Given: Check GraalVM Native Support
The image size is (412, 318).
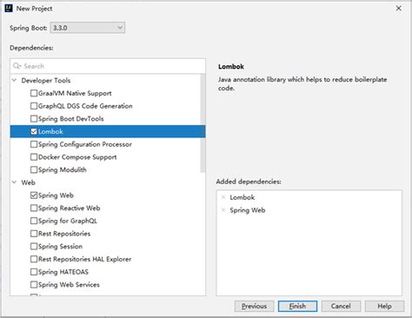Looking at the screenshot, I should [x=34, y=93].
